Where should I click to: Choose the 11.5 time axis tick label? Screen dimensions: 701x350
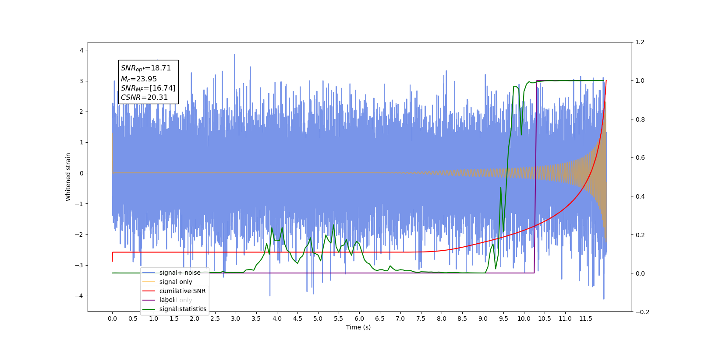coord(586,318)
